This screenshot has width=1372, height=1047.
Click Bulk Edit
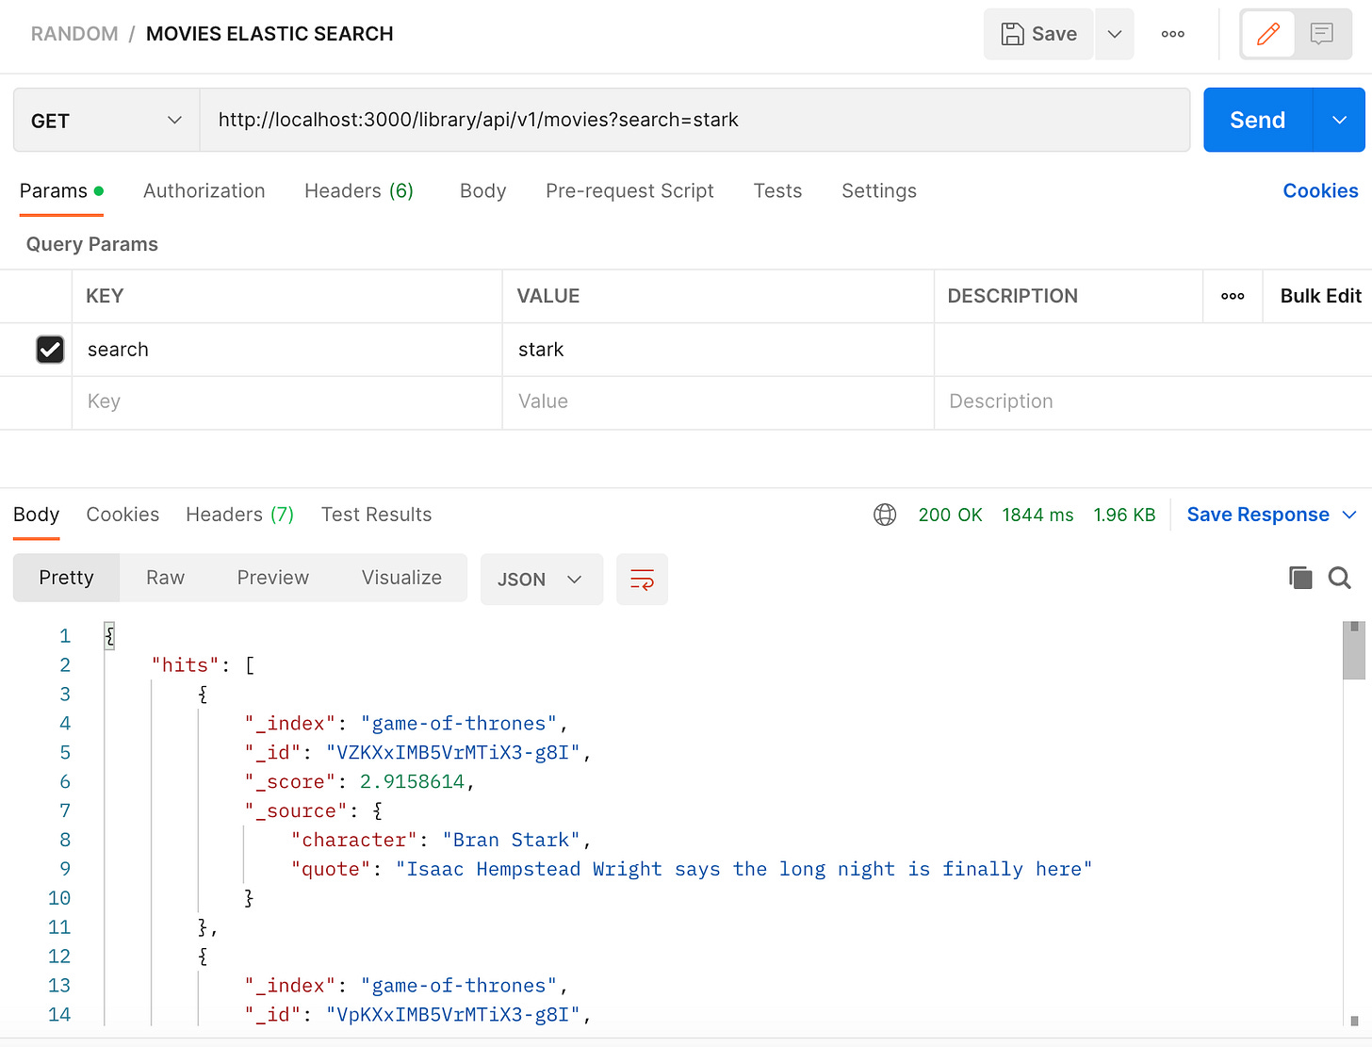1320,296
